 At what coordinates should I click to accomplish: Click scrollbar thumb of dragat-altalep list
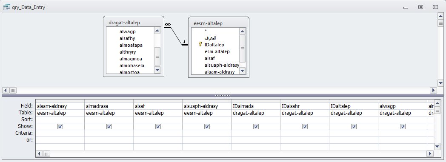(x=157, y=56)
